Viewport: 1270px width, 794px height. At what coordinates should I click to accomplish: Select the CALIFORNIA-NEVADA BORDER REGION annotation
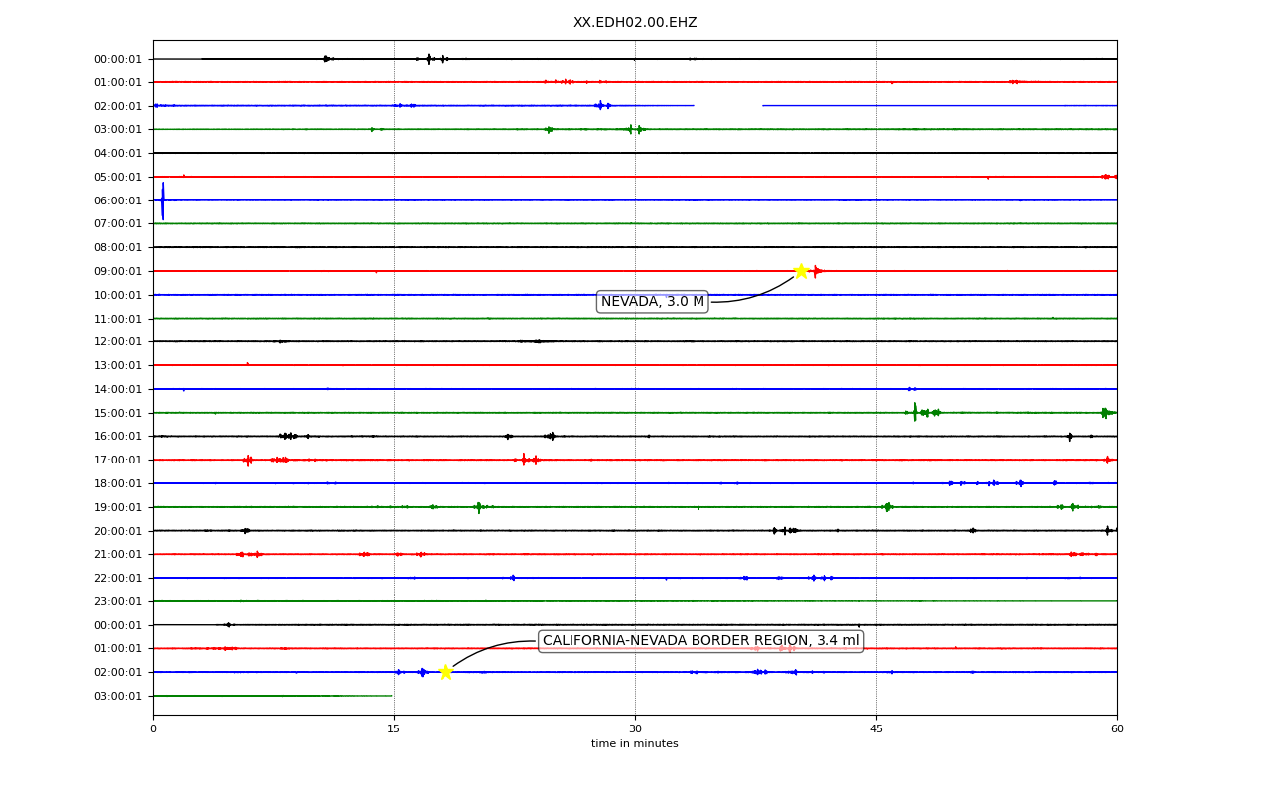(x=700, y=641)
